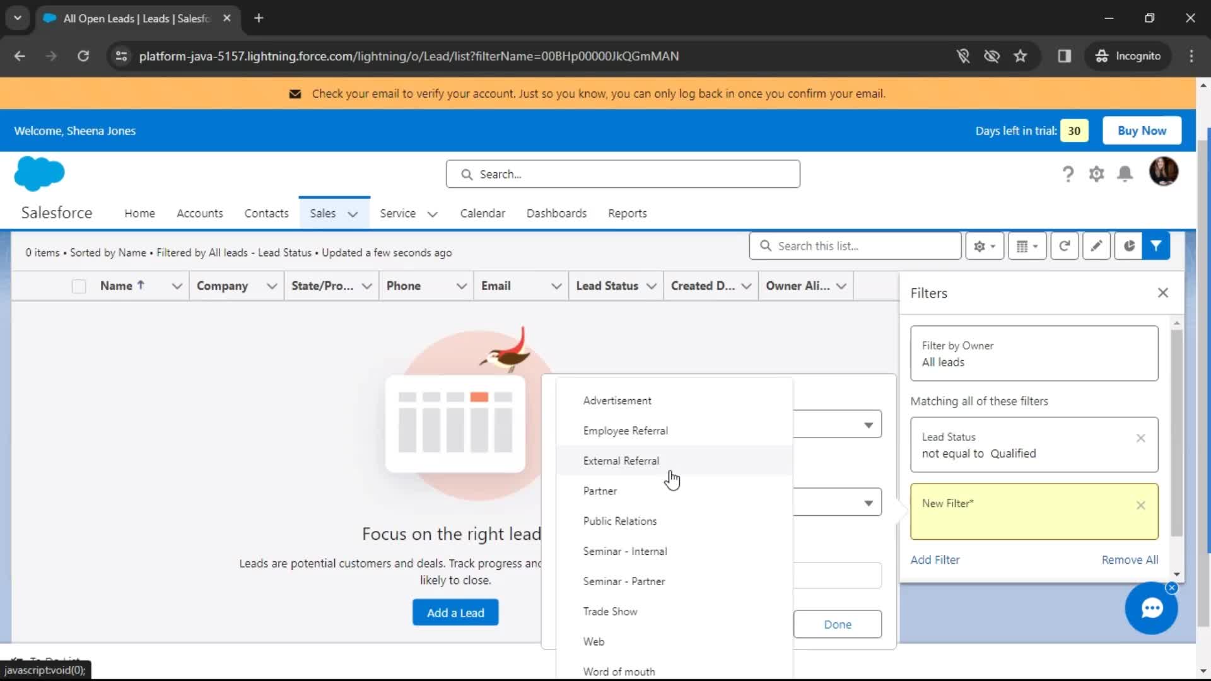Refresh the leads list

click(x=1064, y=246)
